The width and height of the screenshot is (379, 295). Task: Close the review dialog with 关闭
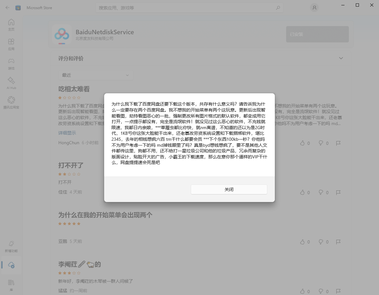229,189
